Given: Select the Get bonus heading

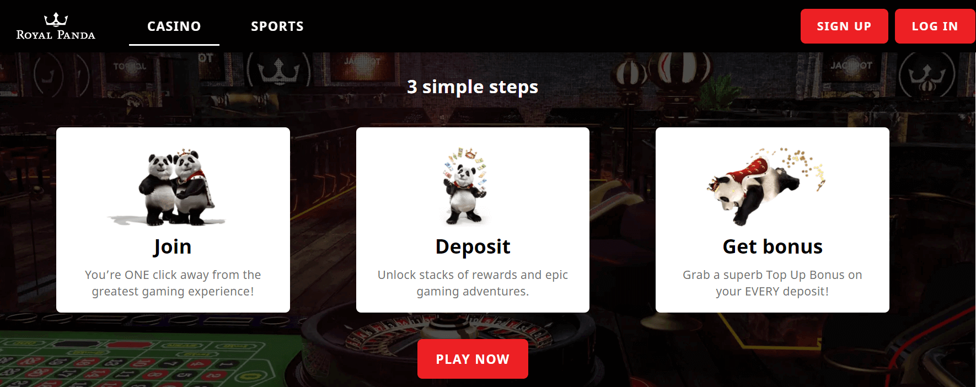Looking at the screenshot, I should [x=773, y=246].
